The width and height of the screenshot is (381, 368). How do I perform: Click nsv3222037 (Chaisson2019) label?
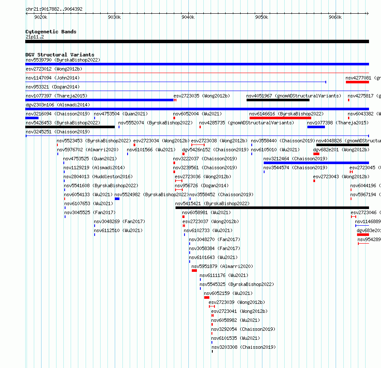pyautogui.click(x=205, y=159)
